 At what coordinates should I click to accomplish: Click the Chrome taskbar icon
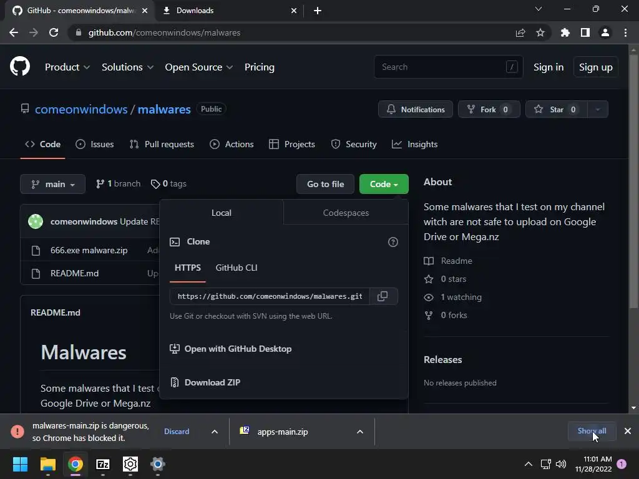[x=76, y=464]
